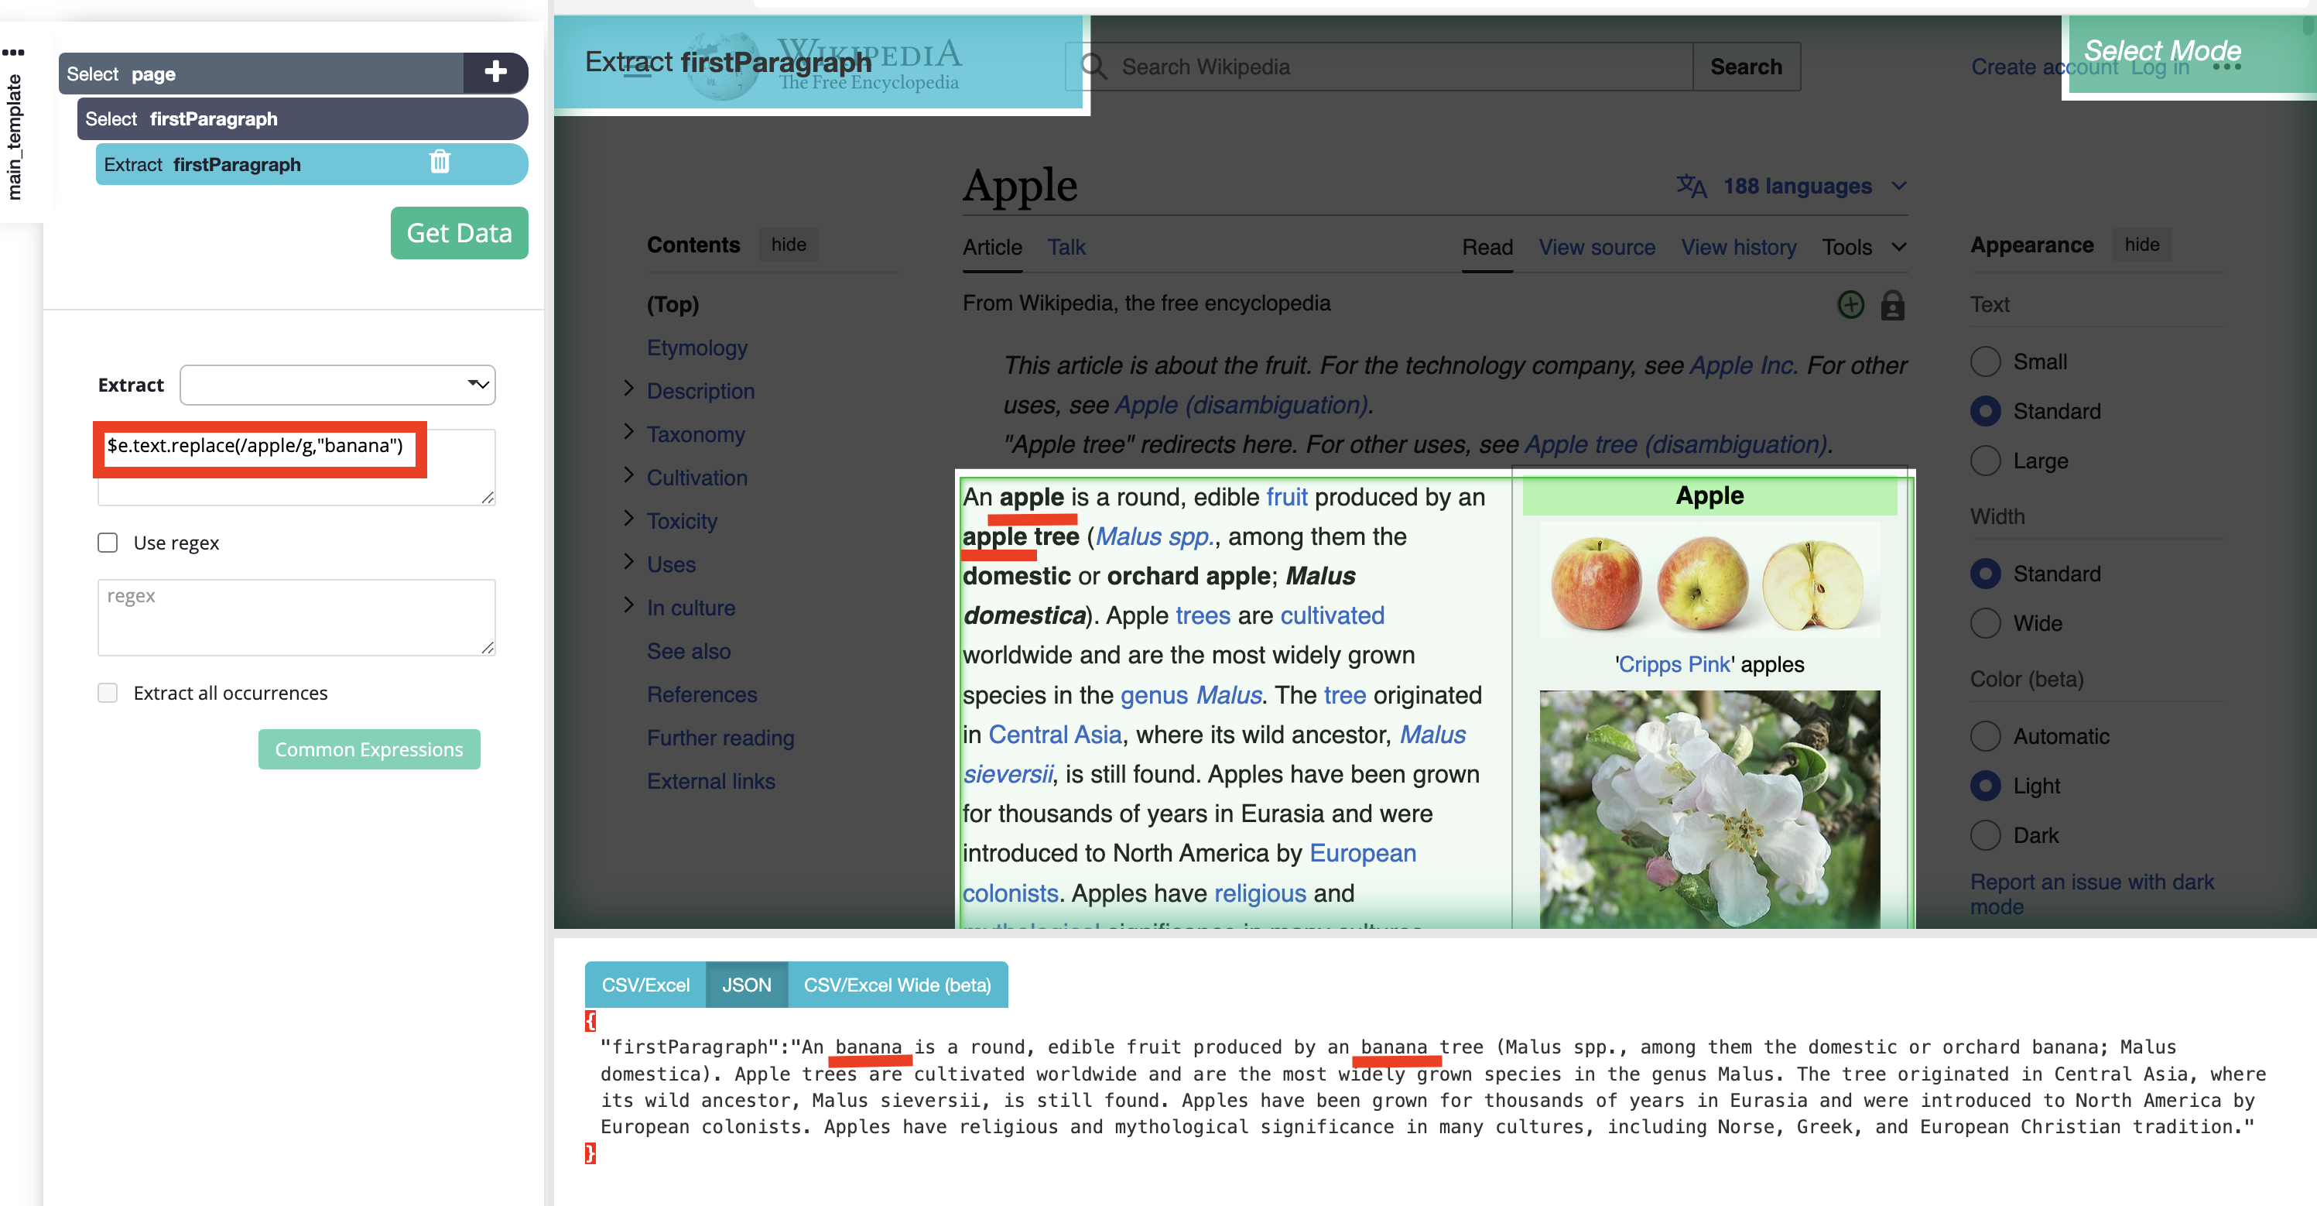The image size is (2317, 1206).
Task: Click the regex input box
Action: tap(296, 616)
